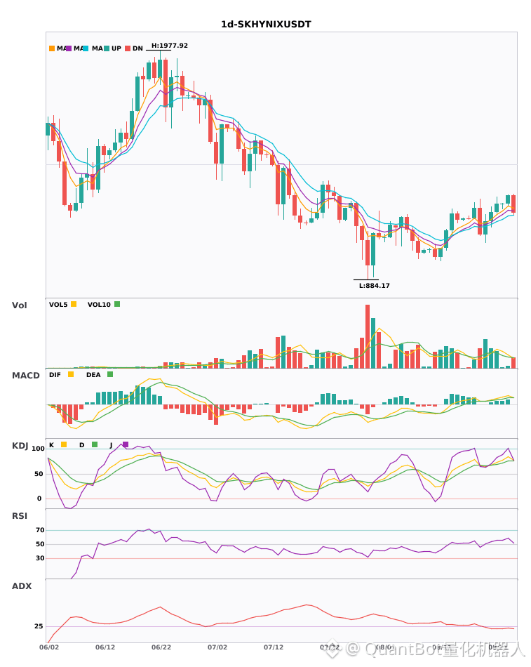Select the yellow DIF legend swatch
This screenshot has height=667, width=531.
pos(71,374)
